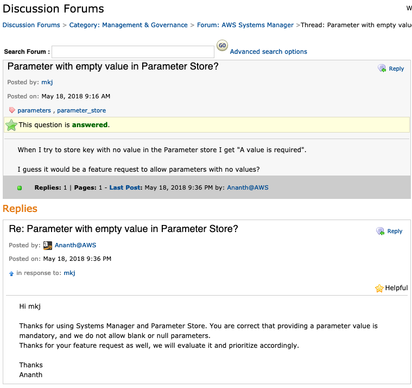This screenshot has height=388, width=412.
Task: Click the green status square before Replies
Action: 20,188
